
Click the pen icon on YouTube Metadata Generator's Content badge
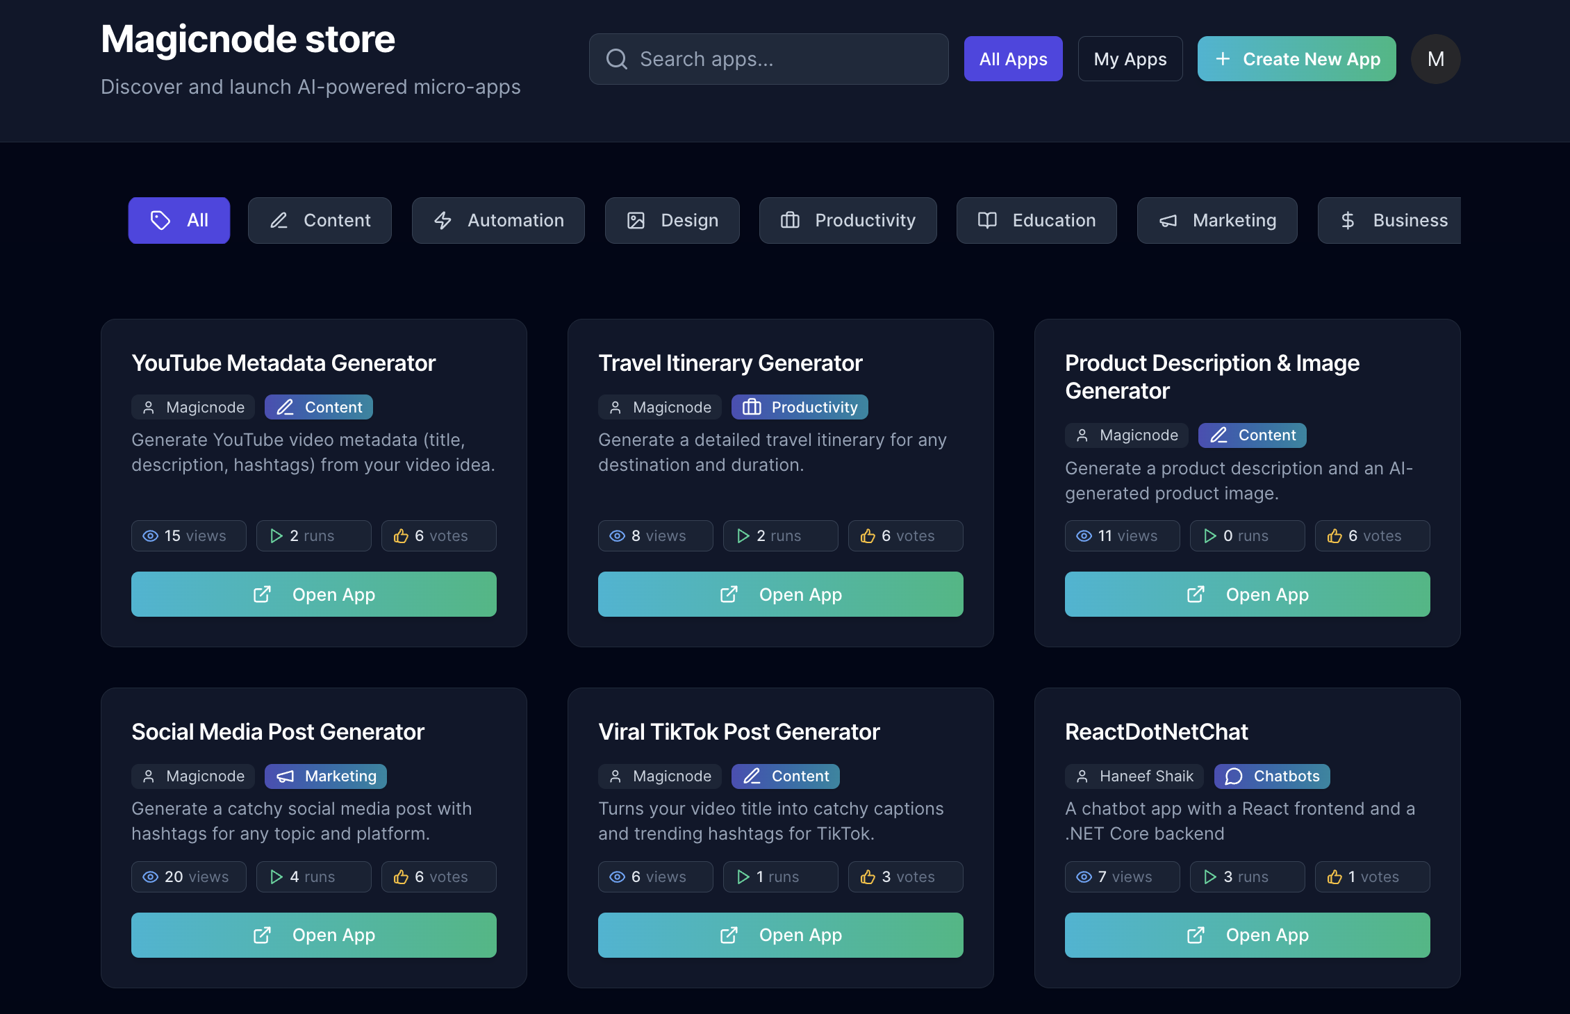tap(285, 407)
